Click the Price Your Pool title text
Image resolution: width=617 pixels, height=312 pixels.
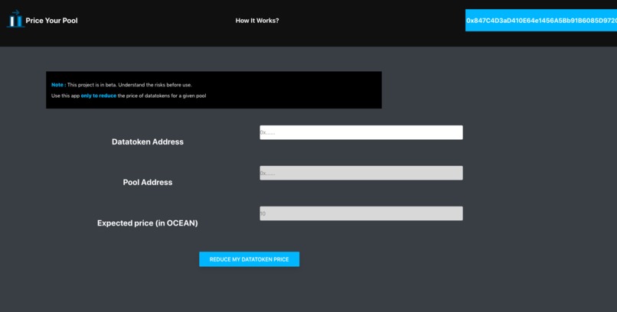pos(51,21)
